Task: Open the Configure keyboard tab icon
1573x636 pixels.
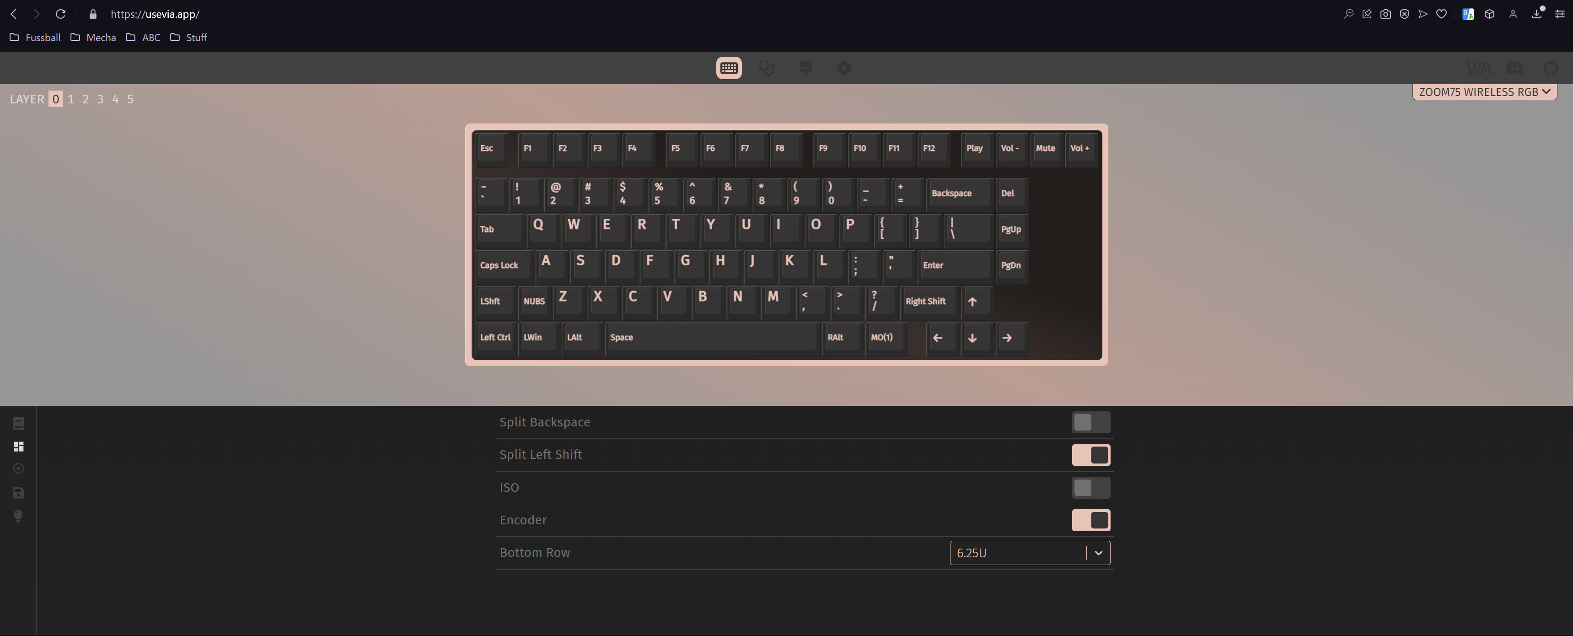Action: [729, 68]
